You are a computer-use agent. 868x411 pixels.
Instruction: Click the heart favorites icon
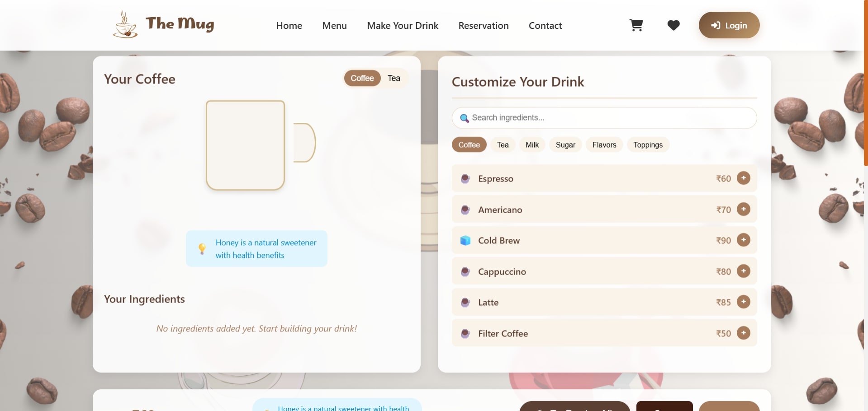tap(673, 25)
